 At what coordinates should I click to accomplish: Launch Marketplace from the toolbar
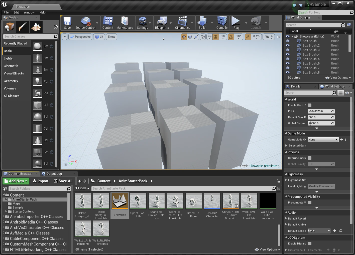click(x=125, y=23)
